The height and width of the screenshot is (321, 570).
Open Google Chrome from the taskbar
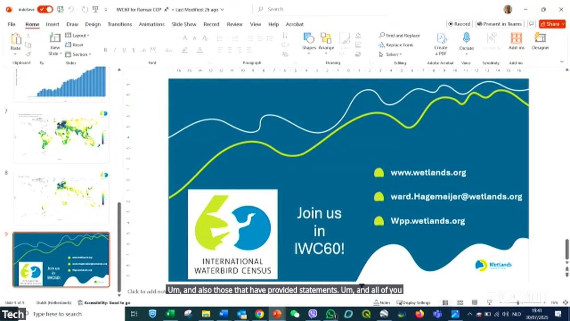pos(259,314)
